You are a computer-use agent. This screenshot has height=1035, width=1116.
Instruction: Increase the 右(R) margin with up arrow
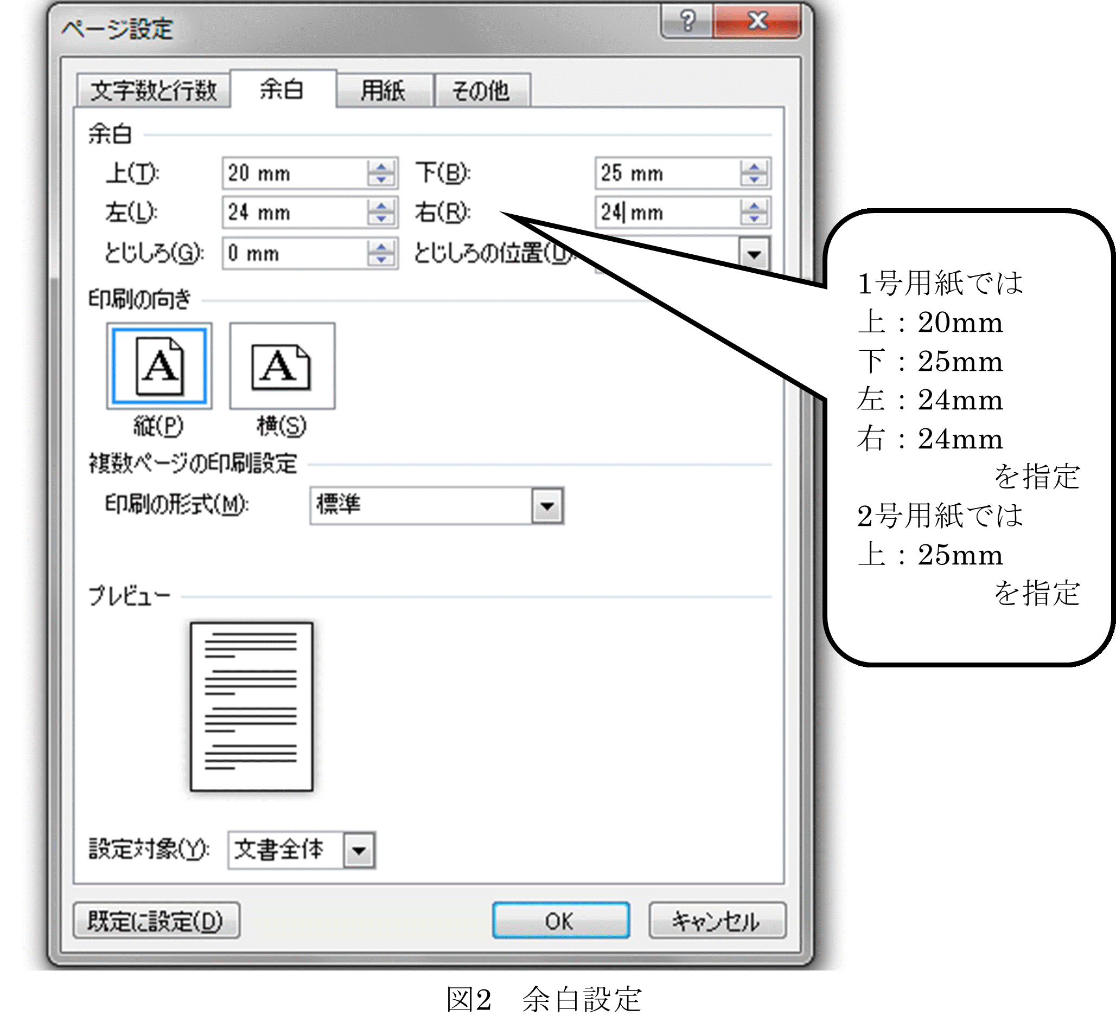pos(755,205)
